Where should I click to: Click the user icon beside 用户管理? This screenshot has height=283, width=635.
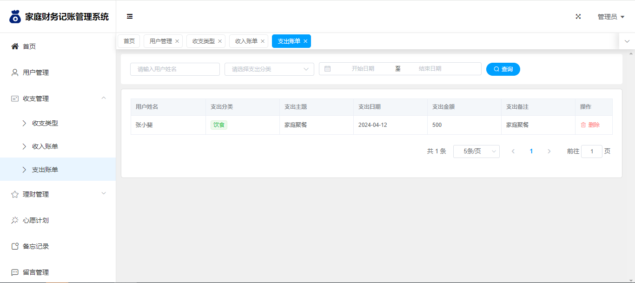click(15, 72)
